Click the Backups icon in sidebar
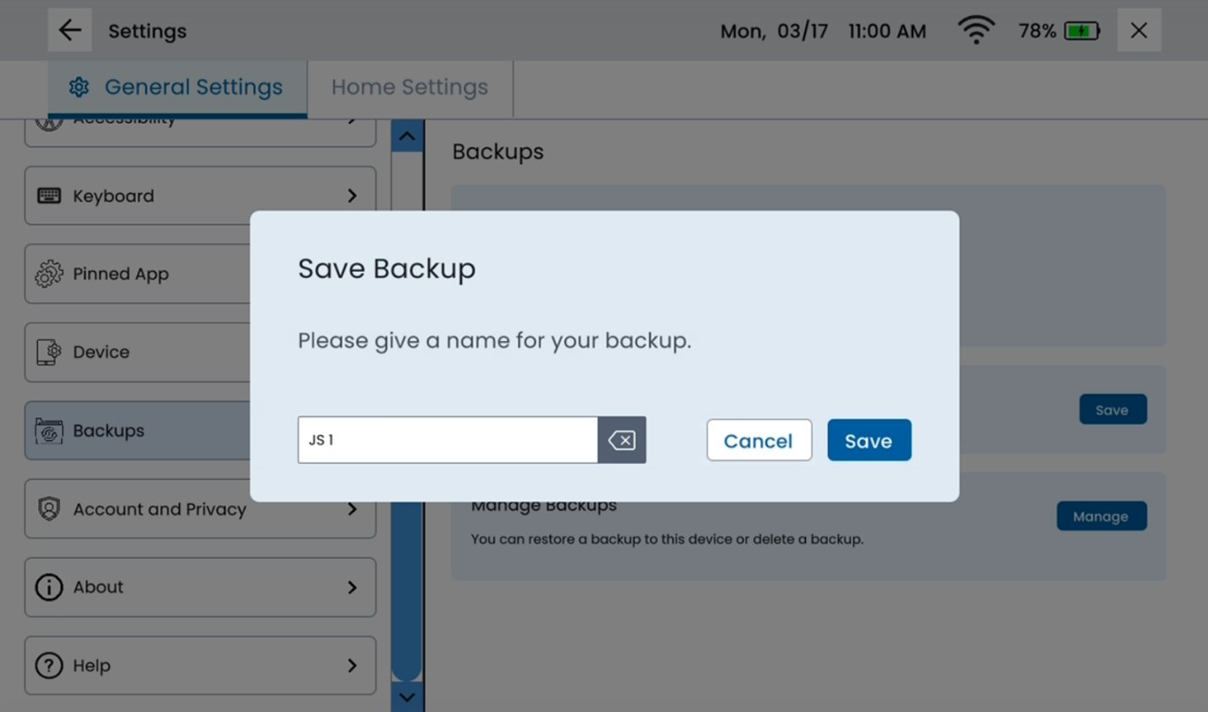 [x=49, y=431]
